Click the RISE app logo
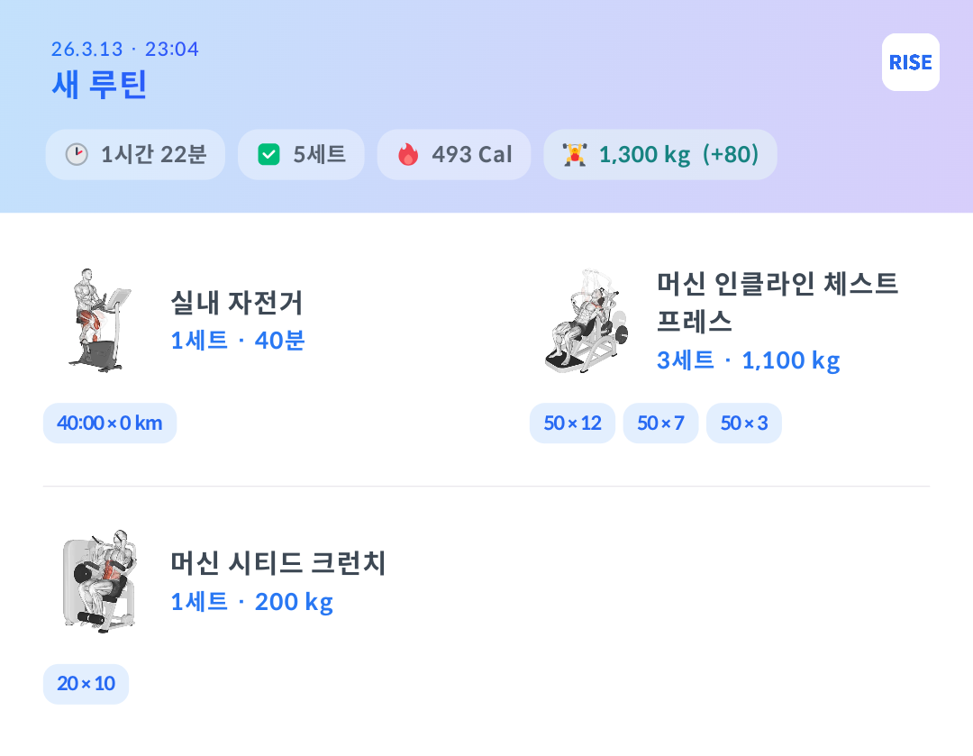973x756 pixels. (x=910, y=62)
